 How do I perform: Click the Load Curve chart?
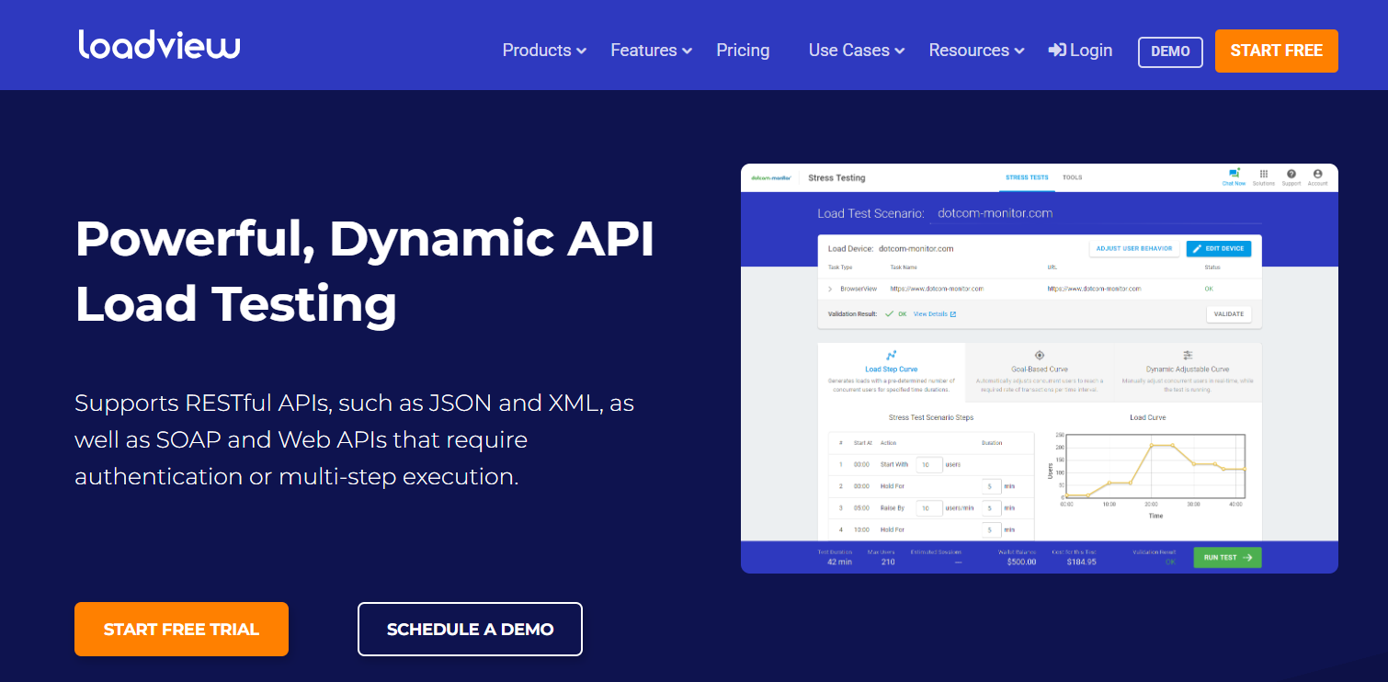(x=1155, y=466)
